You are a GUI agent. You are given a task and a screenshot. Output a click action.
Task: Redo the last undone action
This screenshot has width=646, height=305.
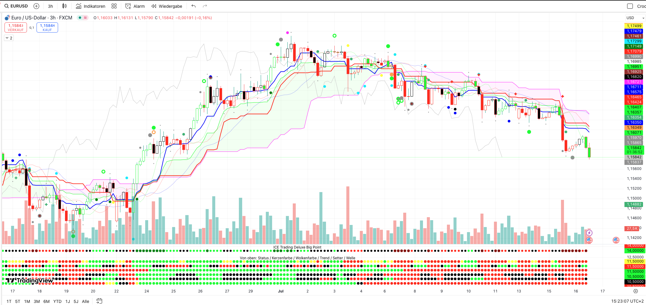205,6
